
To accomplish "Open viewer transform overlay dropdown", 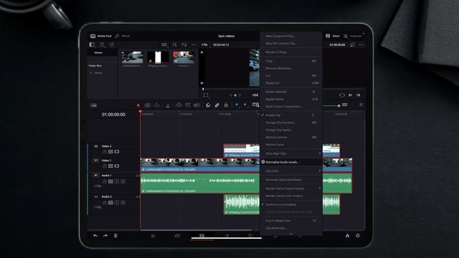I will pyautogui.click(x=206, y=95).
